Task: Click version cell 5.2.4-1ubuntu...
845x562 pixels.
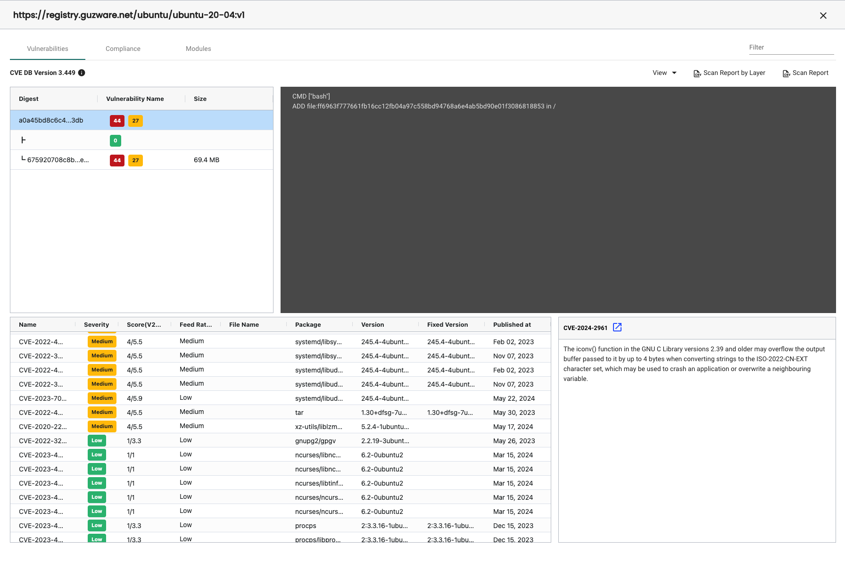Action: pos(385,427)
